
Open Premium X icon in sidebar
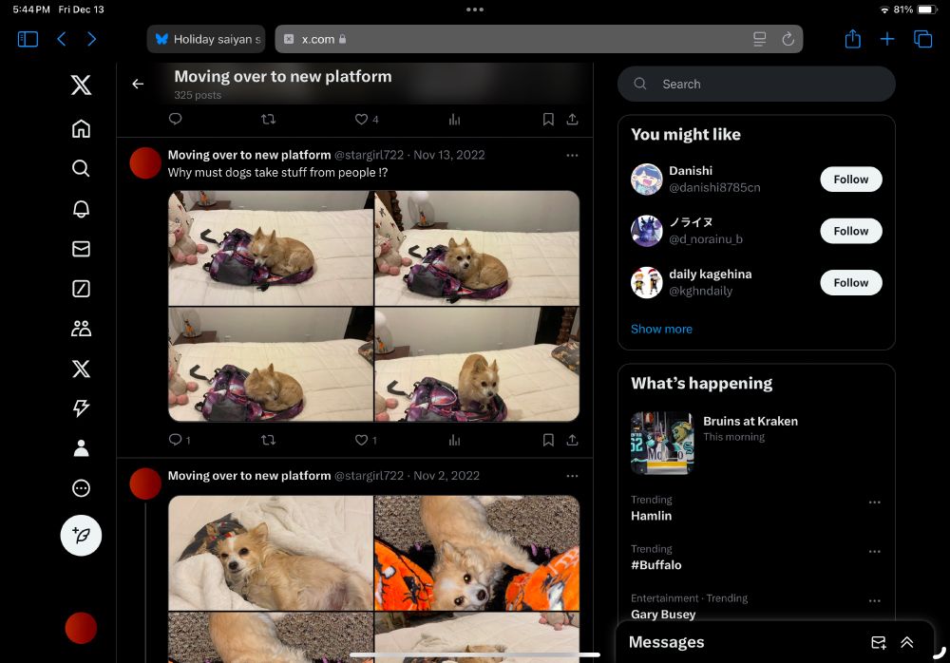coord(81,369)
